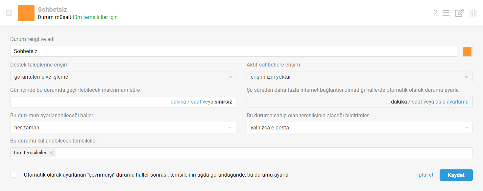Image resolution: width=483 pixels, height=191 pixels.
Task: Click the large orange status icon in header
Action: point(26,13)
